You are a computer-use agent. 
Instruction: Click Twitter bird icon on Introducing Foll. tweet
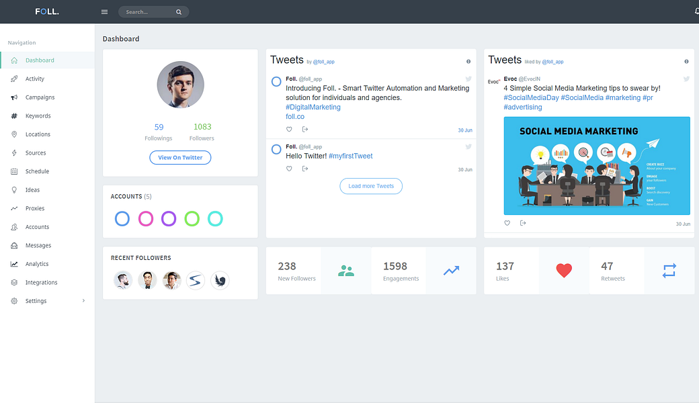point(468,79)
